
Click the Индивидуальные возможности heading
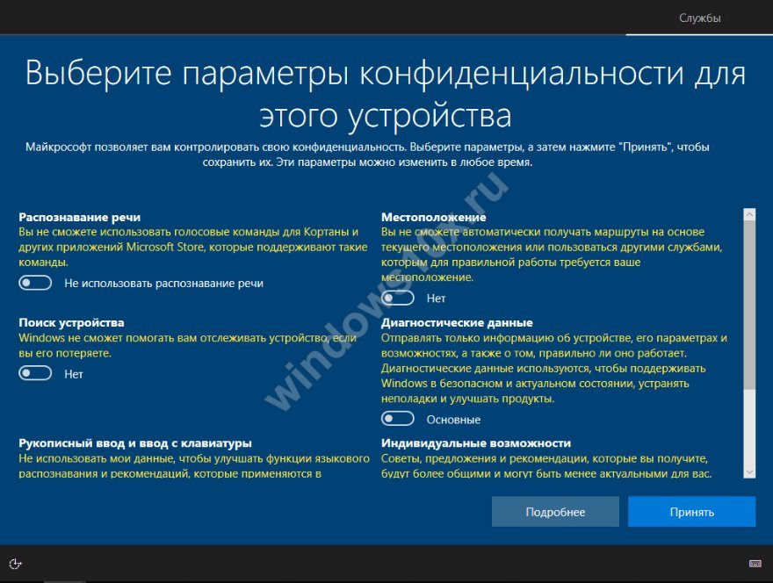click(476, 443)
